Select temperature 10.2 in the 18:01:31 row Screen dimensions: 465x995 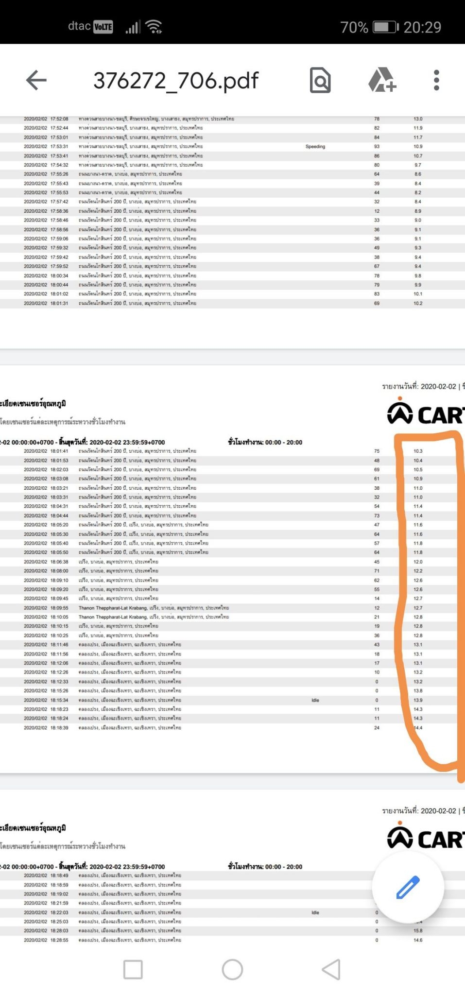[x=418, y=303]
